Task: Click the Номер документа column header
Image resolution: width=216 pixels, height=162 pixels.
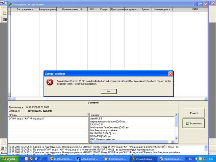Action: pos(48,9)
